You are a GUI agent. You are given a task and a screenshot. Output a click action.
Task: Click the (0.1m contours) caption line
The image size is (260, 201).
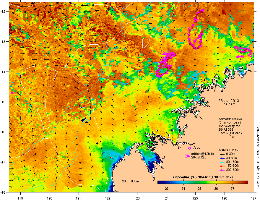(230, 122)
